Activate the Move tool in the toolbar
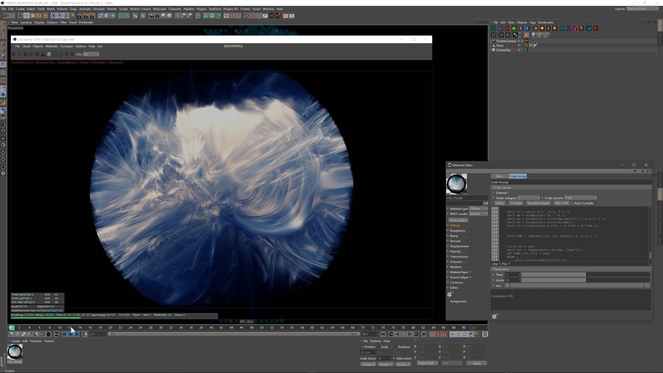The width and height of the screenshot is (663, 373). coord(27,16)
